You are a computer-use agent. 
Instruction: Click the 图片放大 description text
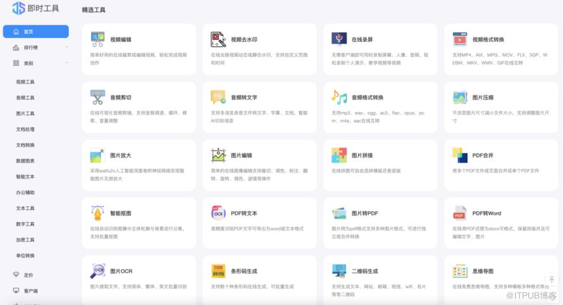137,175
